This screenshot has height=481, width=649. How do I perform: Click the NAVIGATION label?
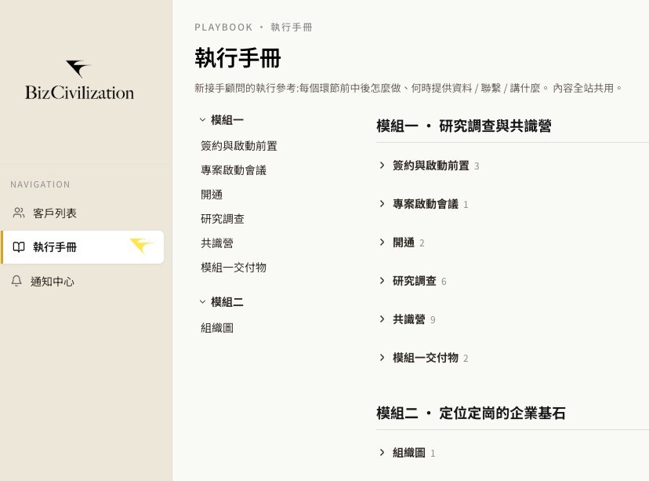pyautogui.click(x=40, y=184)
